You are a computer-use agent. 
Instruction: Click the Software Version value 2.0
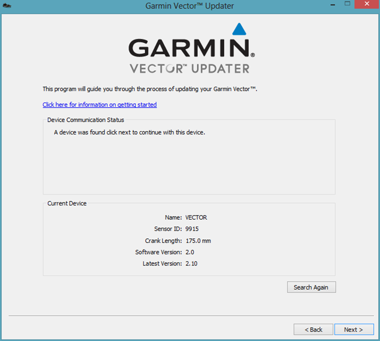[x=190, y=252]
